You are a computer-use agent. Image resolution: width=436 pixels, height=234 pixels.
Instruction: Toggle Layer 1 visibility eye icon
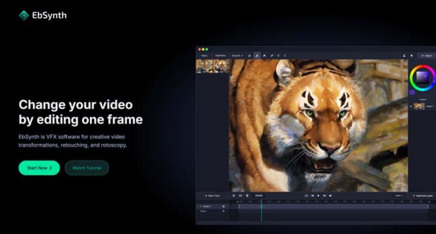(x=410, y=107)
